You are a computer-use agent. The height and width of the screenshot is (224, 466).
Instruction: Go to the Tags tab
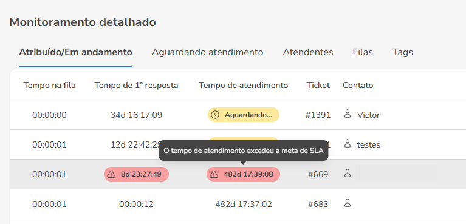coord(403,52)
